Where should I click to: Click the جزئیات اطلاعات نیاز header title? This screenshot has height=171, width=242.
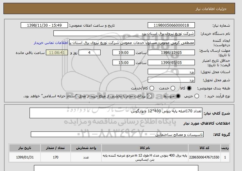coord(211,9)
